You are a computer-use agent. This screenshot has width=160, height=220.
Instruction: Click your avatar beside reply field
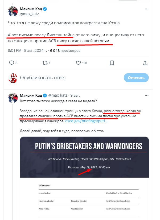click(13, 78)
